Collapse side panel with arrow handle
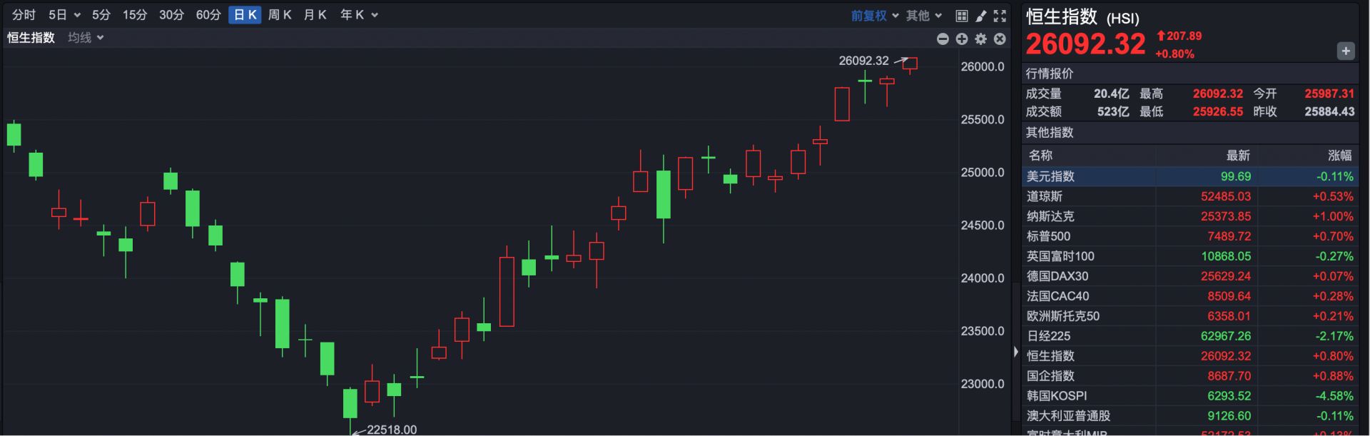The height and width of the screenshot is (436, 1370). [x=1016, y=351]
